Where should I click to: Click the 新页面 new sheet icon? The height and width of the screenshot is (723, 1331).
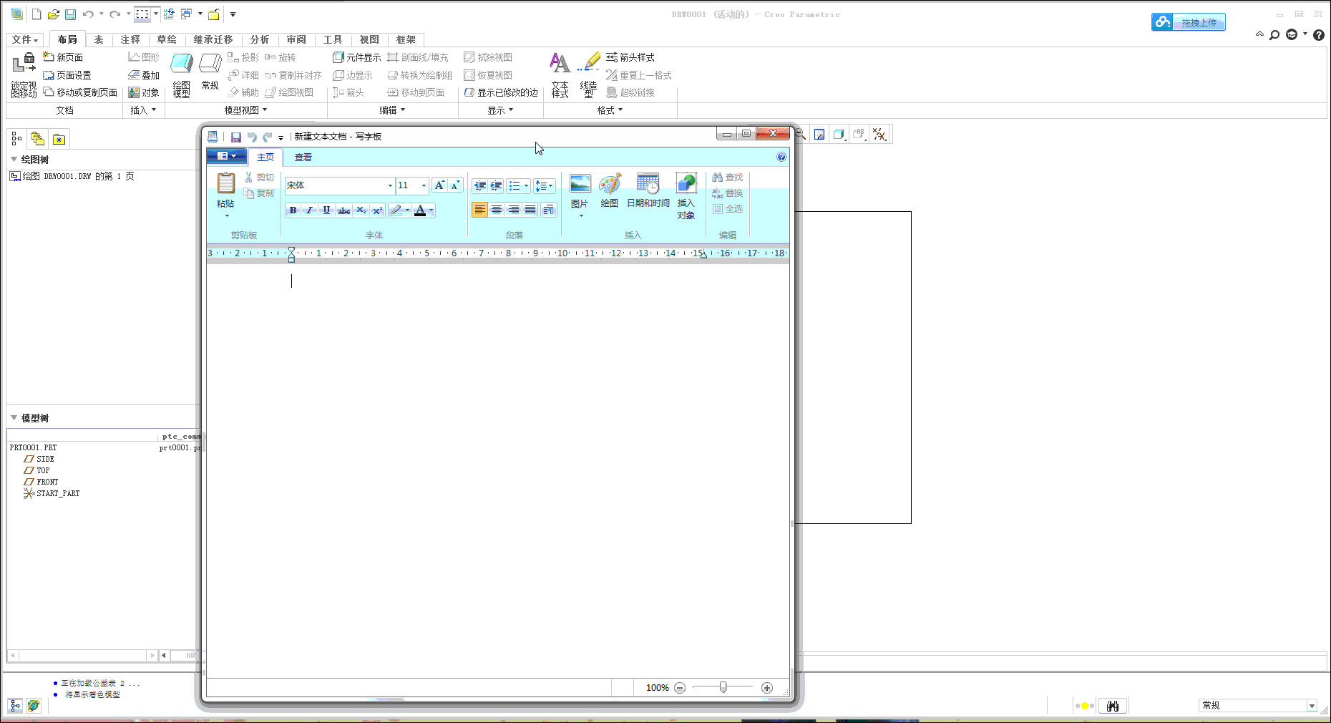click(63, 57)
